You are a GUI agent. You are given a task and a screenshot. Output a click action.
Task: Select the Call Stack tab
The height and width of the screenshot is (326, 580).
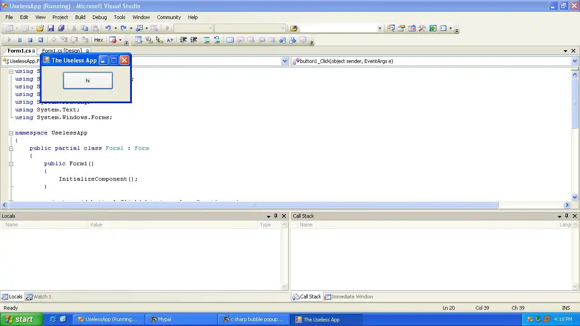click(x=307, y=297)
